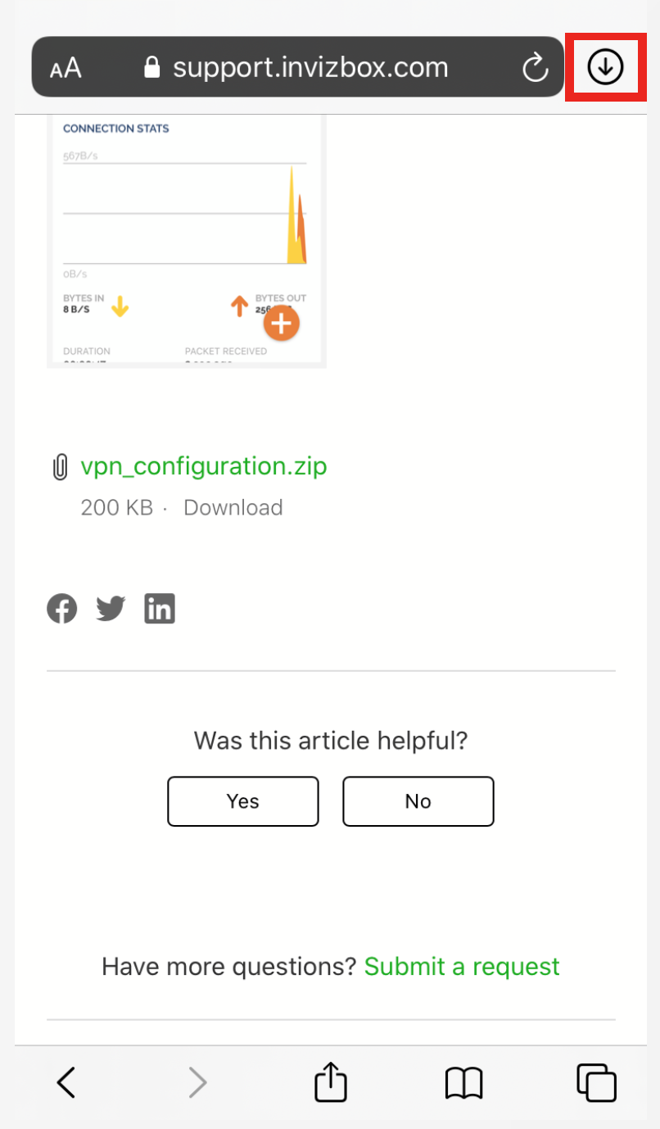Share article on Facebook
The height and width of the screenshot is (1129, 660).
[62, 609]
